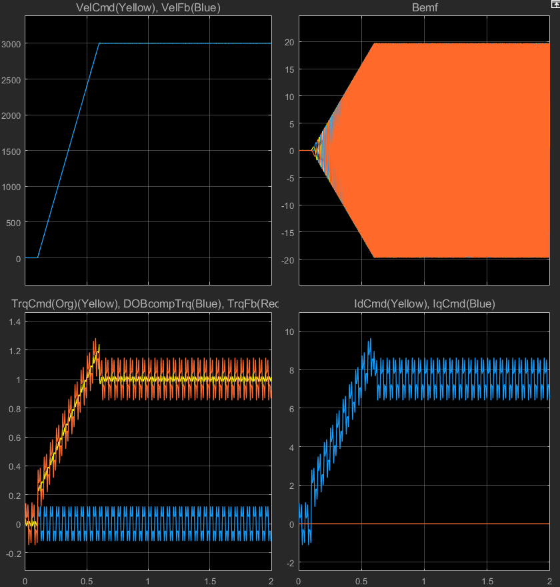
Task: Select the IdCmd(Yellow), IqCmd(Blue) plot title
Action: point(425,304)
